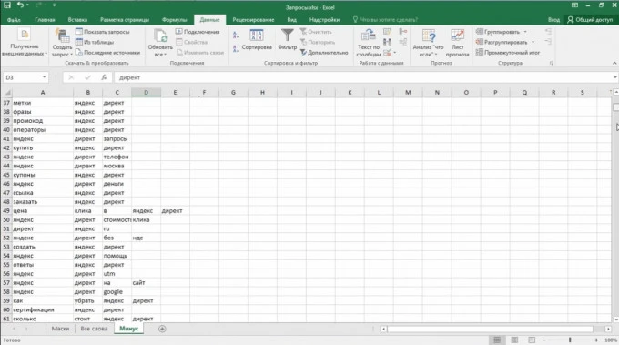
Task: Click the formula bar containing директ
Action: (364, 77)
